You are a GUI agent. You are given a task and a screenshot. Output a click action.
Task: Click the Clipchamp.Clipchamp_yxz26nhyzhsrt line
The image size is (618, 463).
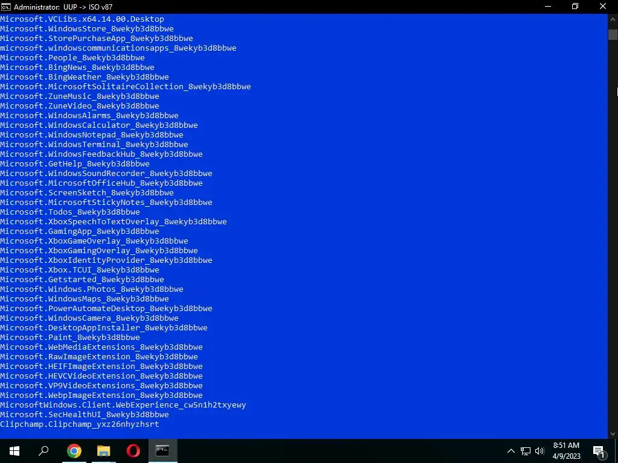click(x=80, y=424)
